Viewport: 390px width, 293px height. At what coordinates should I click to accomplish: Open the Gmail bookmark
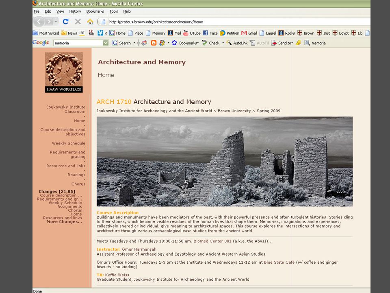[249, 33]
